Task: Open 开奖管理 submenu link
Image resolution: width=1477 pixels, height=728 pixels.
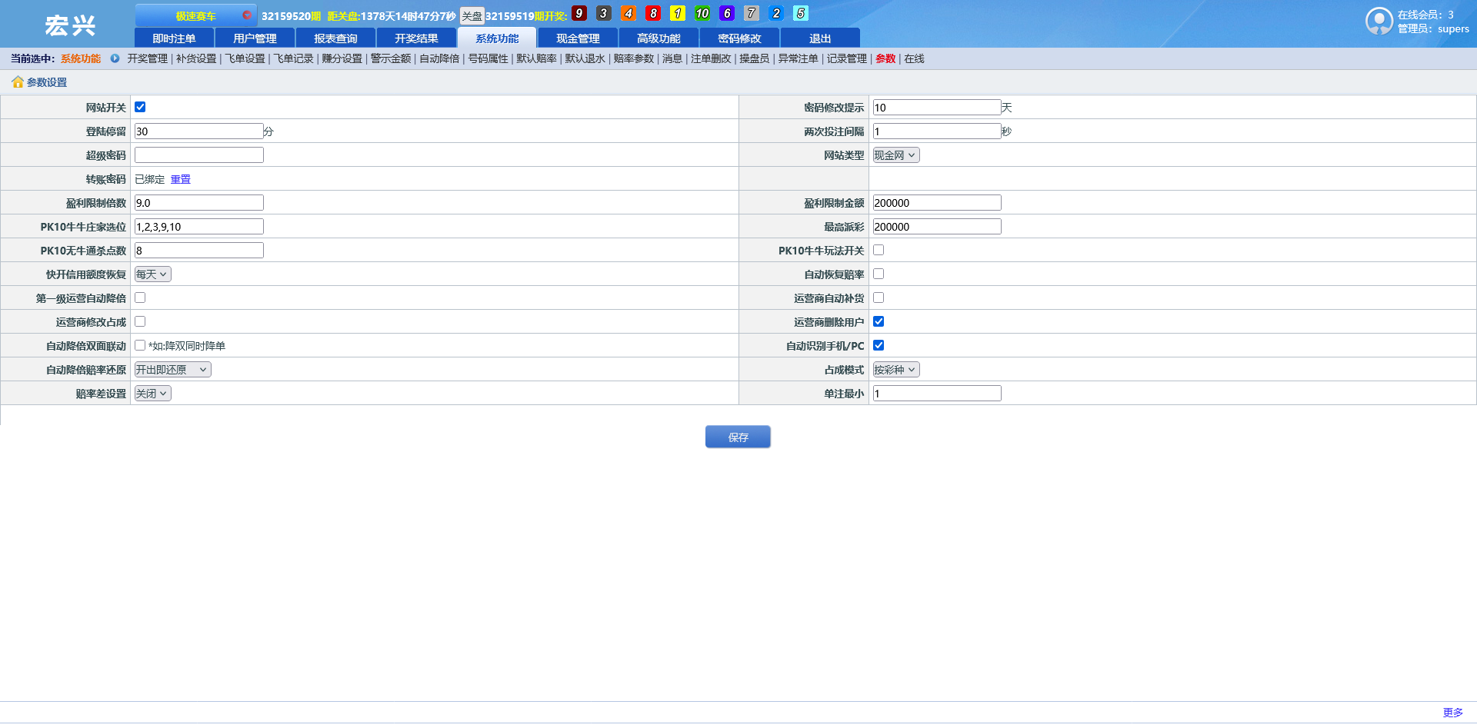Action: click(x=147, y=58)
